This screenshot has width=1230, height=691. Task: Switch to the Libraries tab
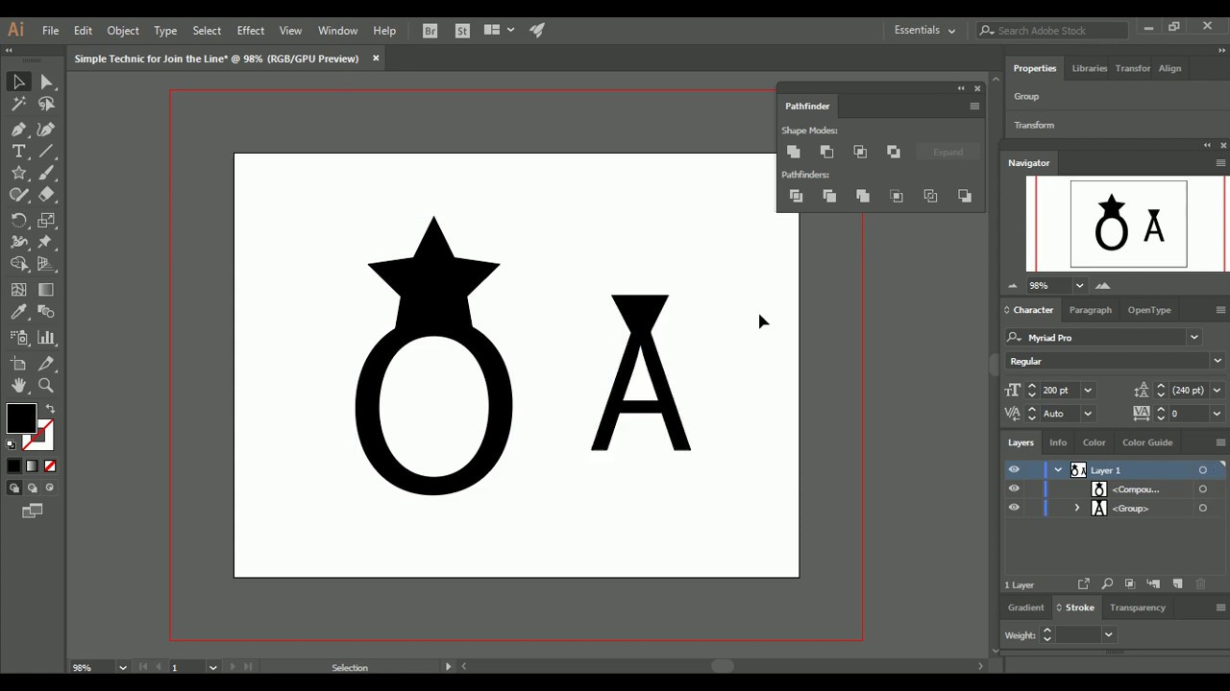coord(1089,68)
